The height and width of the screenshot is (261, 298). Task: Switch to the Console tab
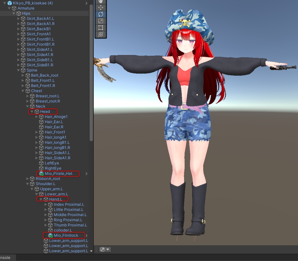pyautogui.click(x=5, y=258)
